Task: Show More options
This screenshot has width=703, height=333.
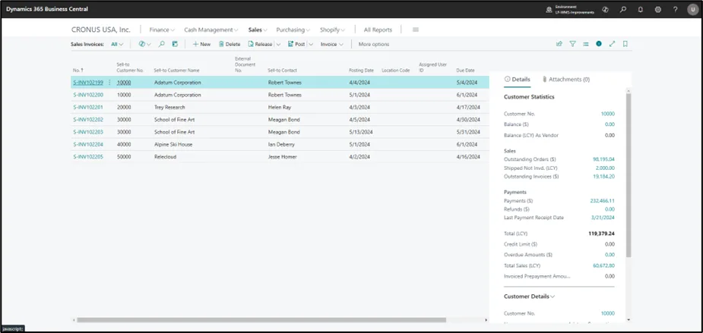Action: 373,44
